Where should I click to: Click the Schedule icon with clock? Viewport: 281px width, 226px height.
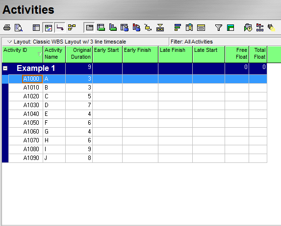pyautogui.click(x=248, y=27)
